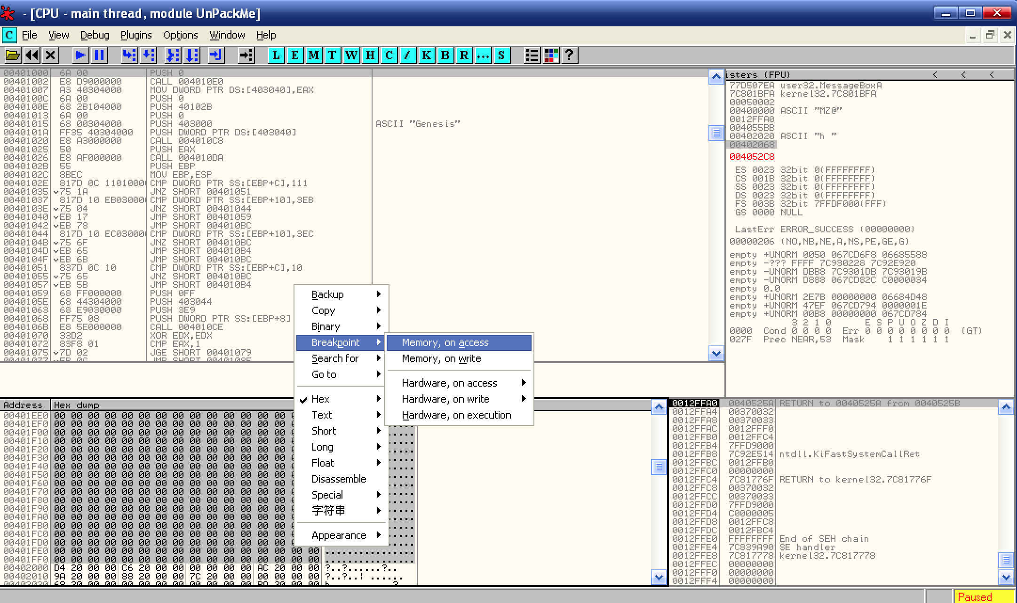1017x603 pixels.
Task: Select Disassemble from context menu
Action: [x=339, y=479]
